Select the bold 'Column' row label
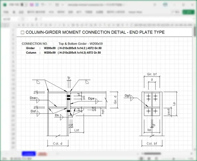Viewport: 197px width, 161px height. pos(31,53)
